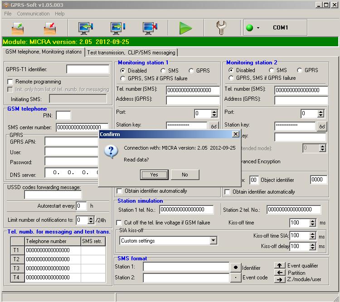Click the SMS center number field

(x=82, y=127)
